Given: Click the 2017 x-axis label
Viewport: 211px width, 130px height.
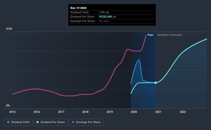Looking at the screenshot, I should point(61,112).
